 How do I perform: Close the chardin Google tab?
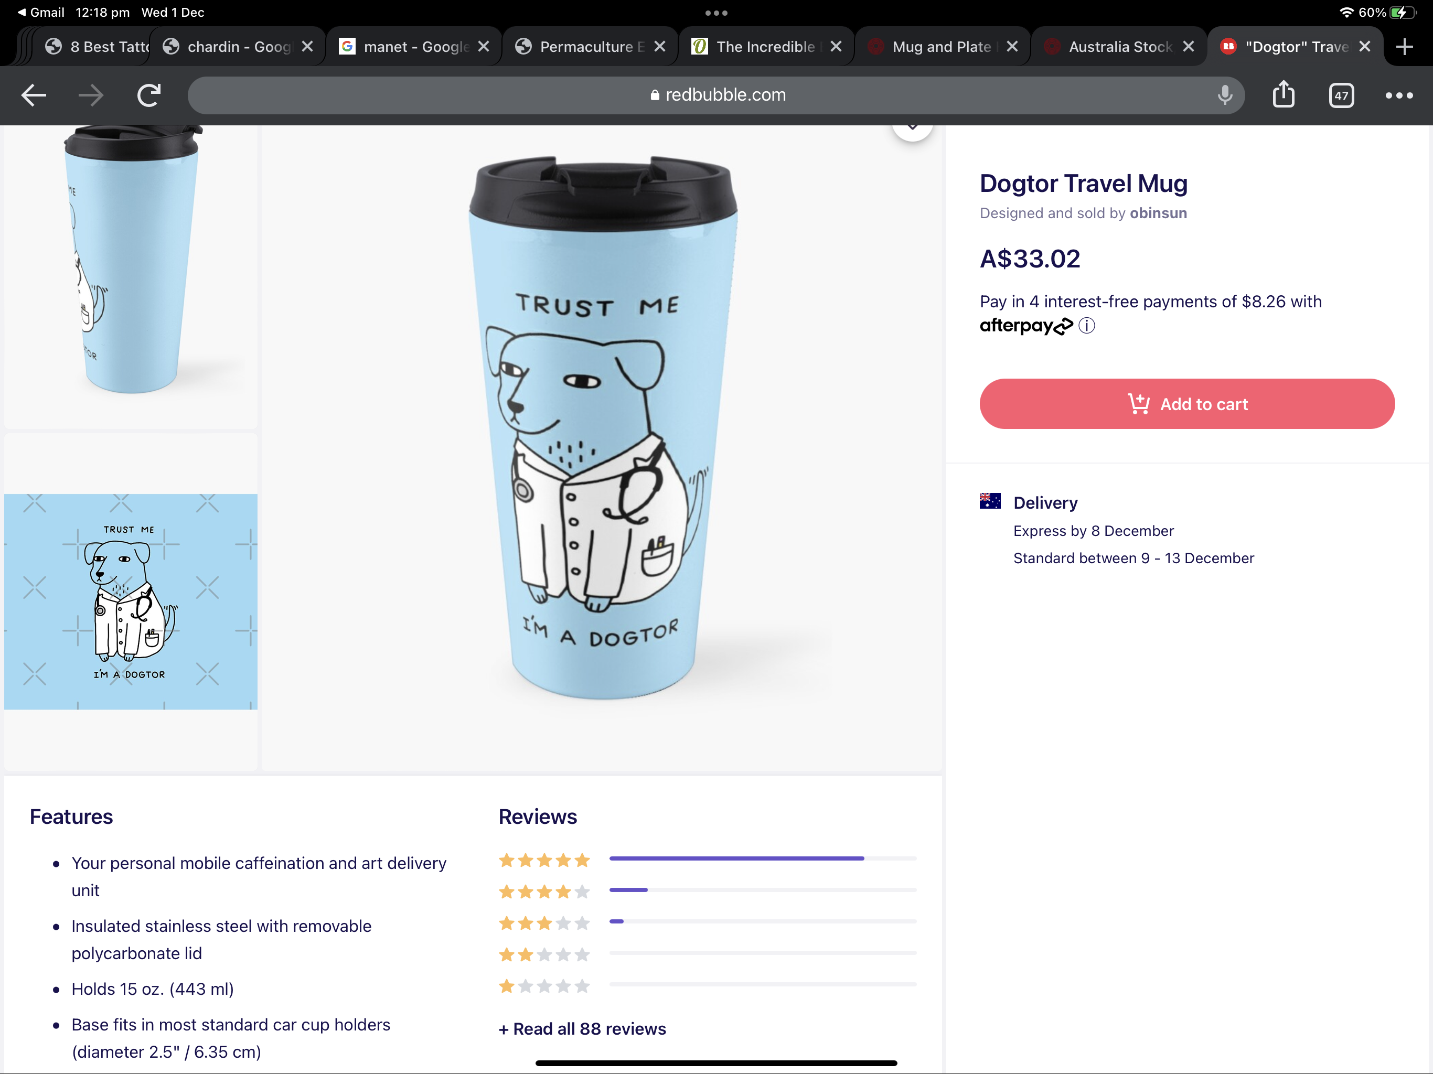307,47
